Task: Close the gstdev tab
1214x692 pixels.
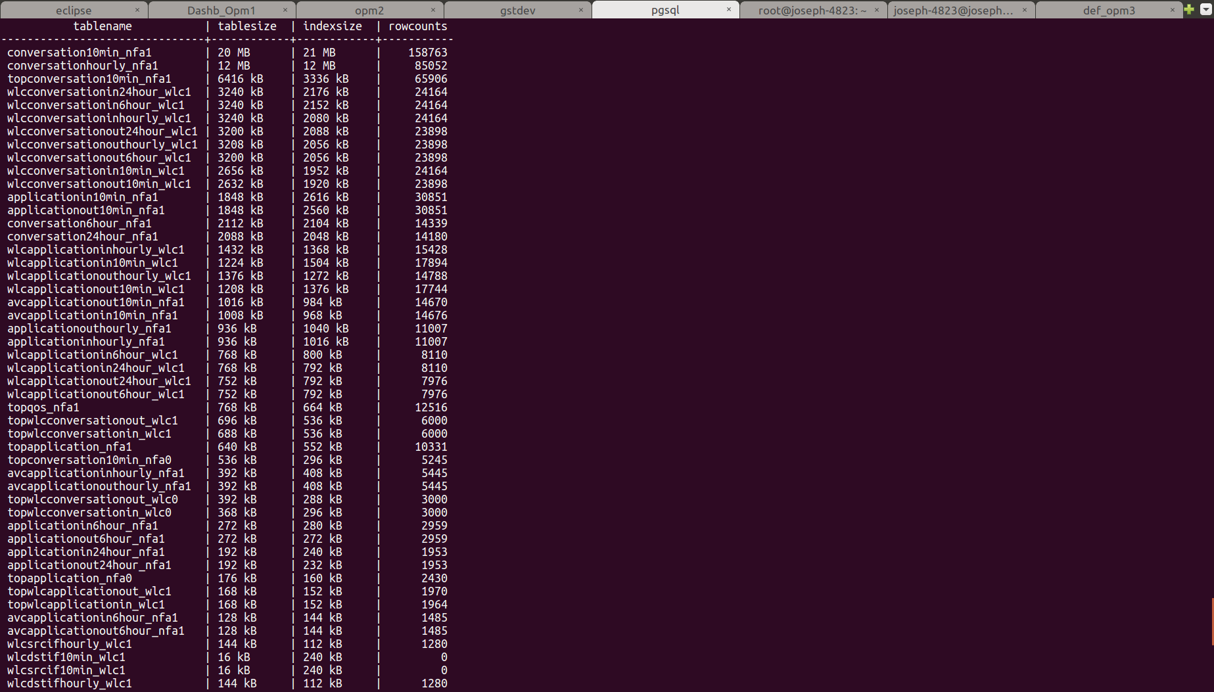Action: pos(580,10)
